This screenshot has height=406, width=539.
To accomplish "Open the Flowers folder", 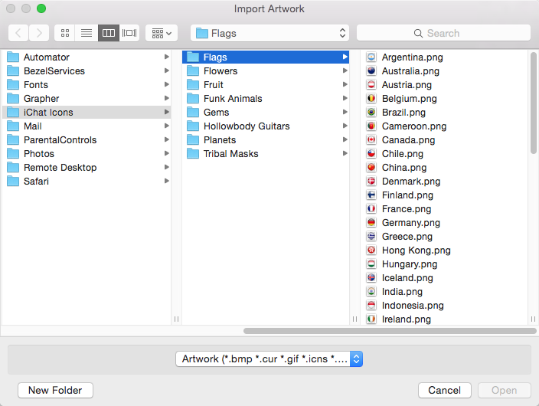I will point(266,71).
